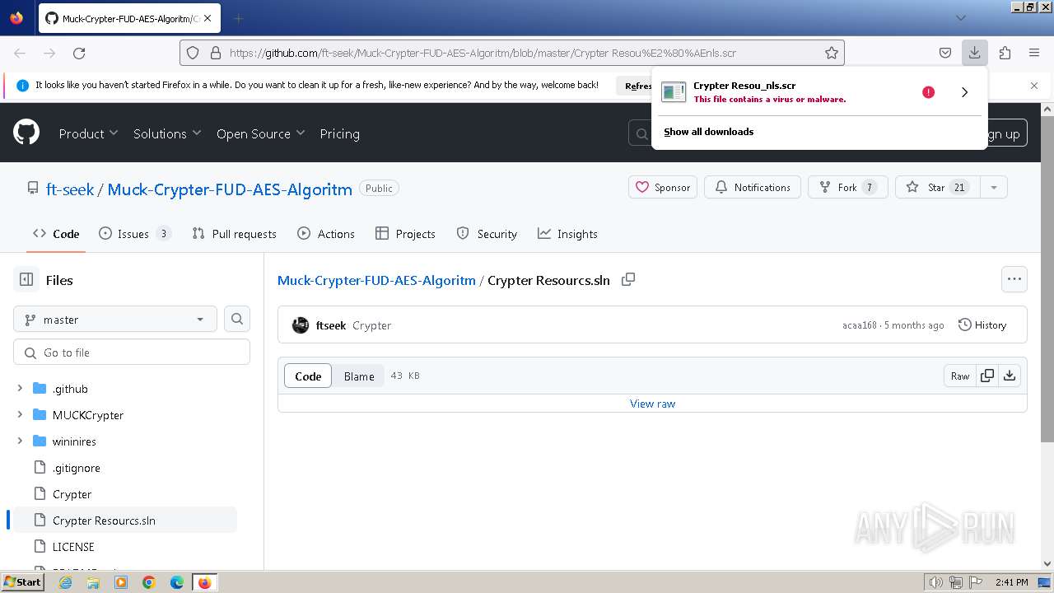
Task: Open Internet Explorer from the taskbar
Action: [x=66, y=582]
